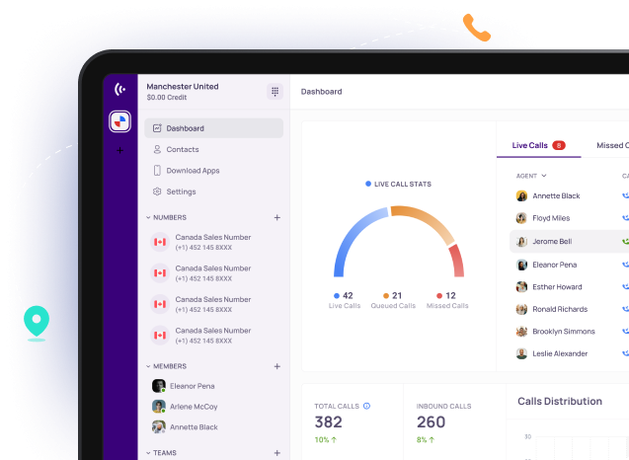Click Annette Black avatar in Members list
Viewport: 629px width, 460px height.
159,426
